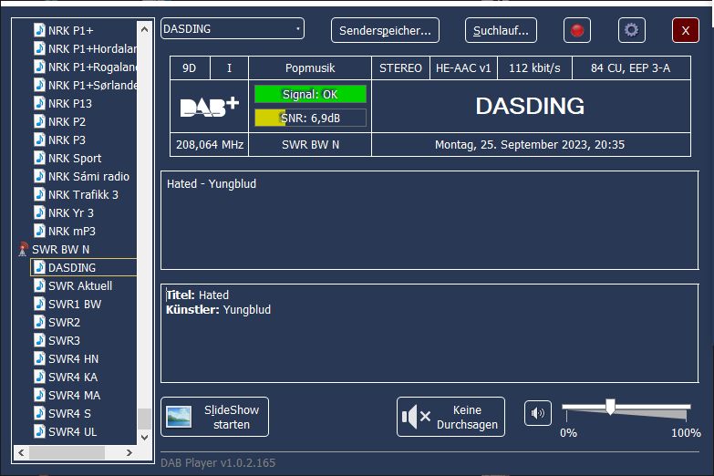Open the Senderspeicher station memory
This screenshot has width=714, height=476.
(x=385, y=30)
